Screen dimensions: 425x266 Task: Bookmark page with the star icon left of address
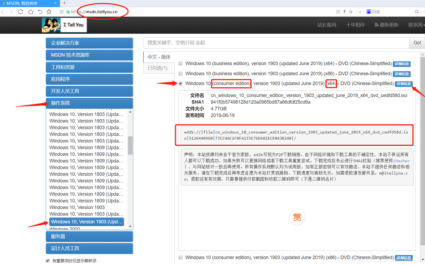pyautogui.click(x=49, y=12)
